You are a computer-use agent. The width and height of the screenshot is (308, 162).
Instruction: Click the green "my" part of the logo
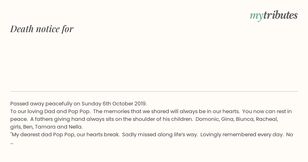point(256,16)
